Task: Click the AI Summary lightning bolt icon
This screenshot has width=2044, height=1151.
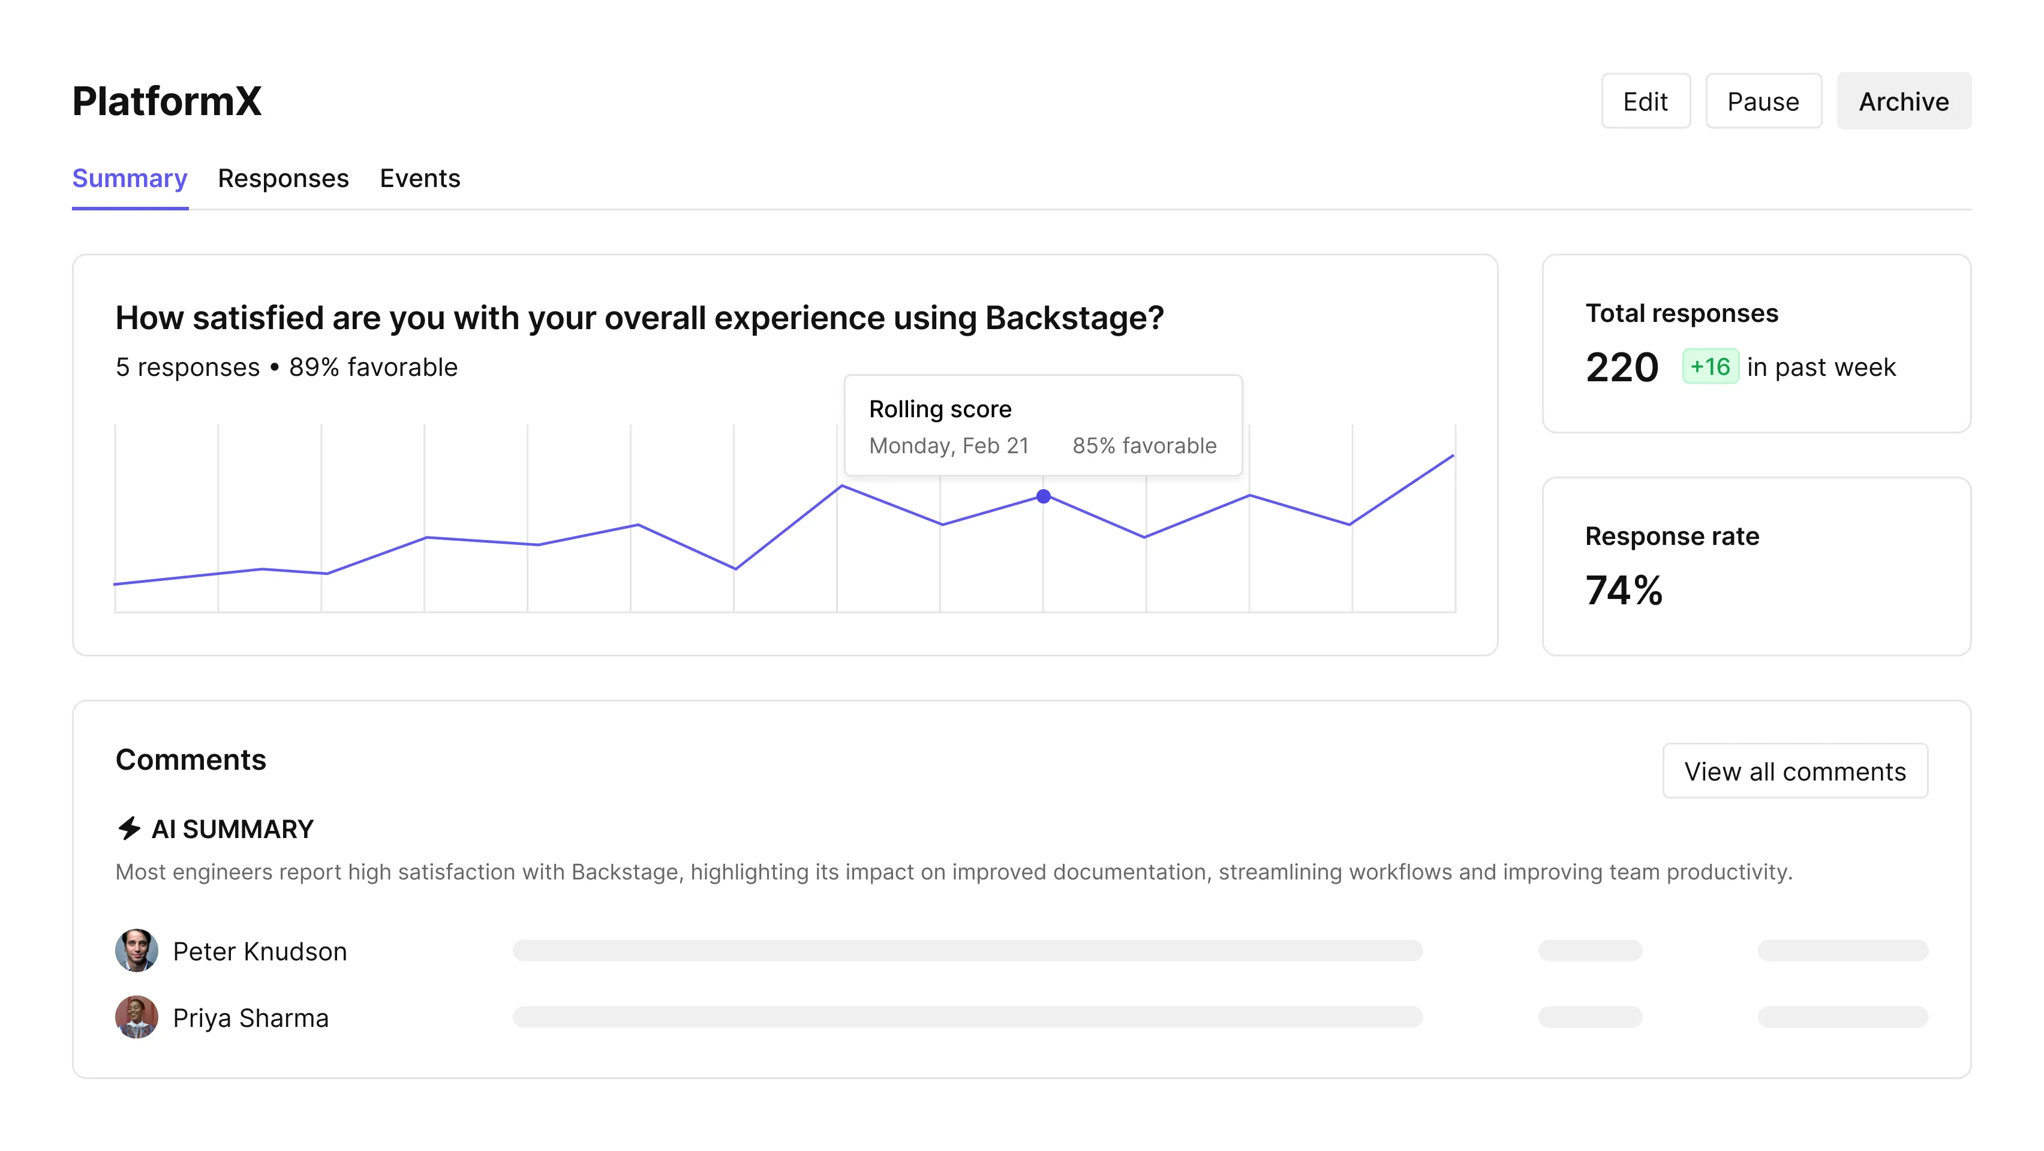Action: click(x=128, y=828)
